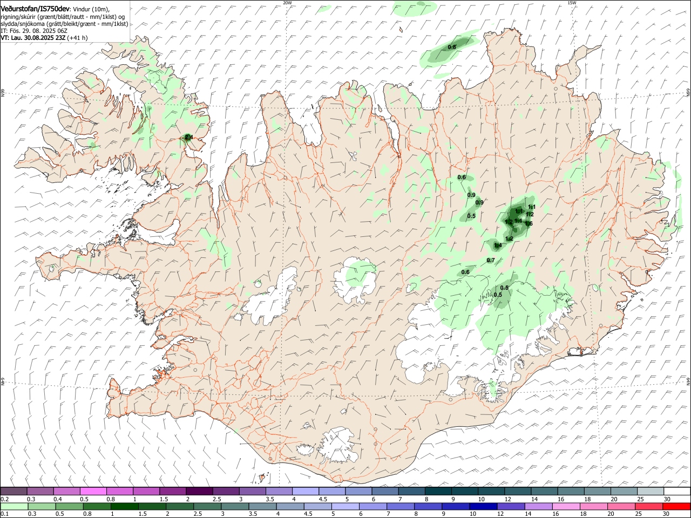Select the light lavender 4–4.5 snow swatch
This screenshot has height=518, width=691.
pyautogui.click(x=306, y=492)
